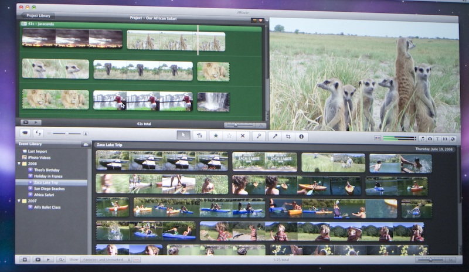Collapse the 2007 folder in Event Library
This screenshot has height=272, width=469.
click(19, 201)
